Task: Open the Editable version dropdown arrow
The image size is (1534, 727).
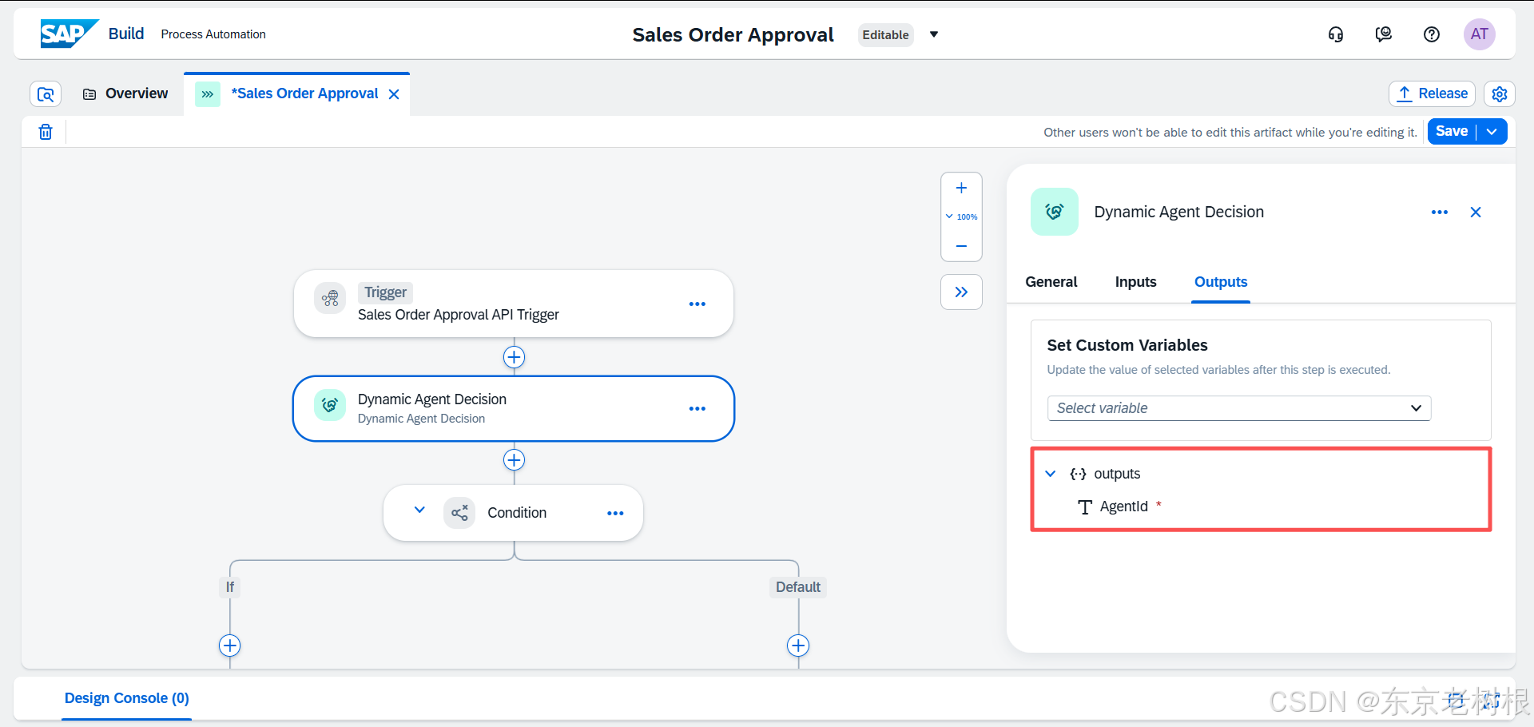Action: [934, 34]
